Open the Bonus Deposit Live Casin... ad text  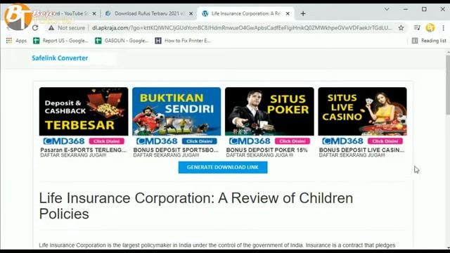coord(361,150)
